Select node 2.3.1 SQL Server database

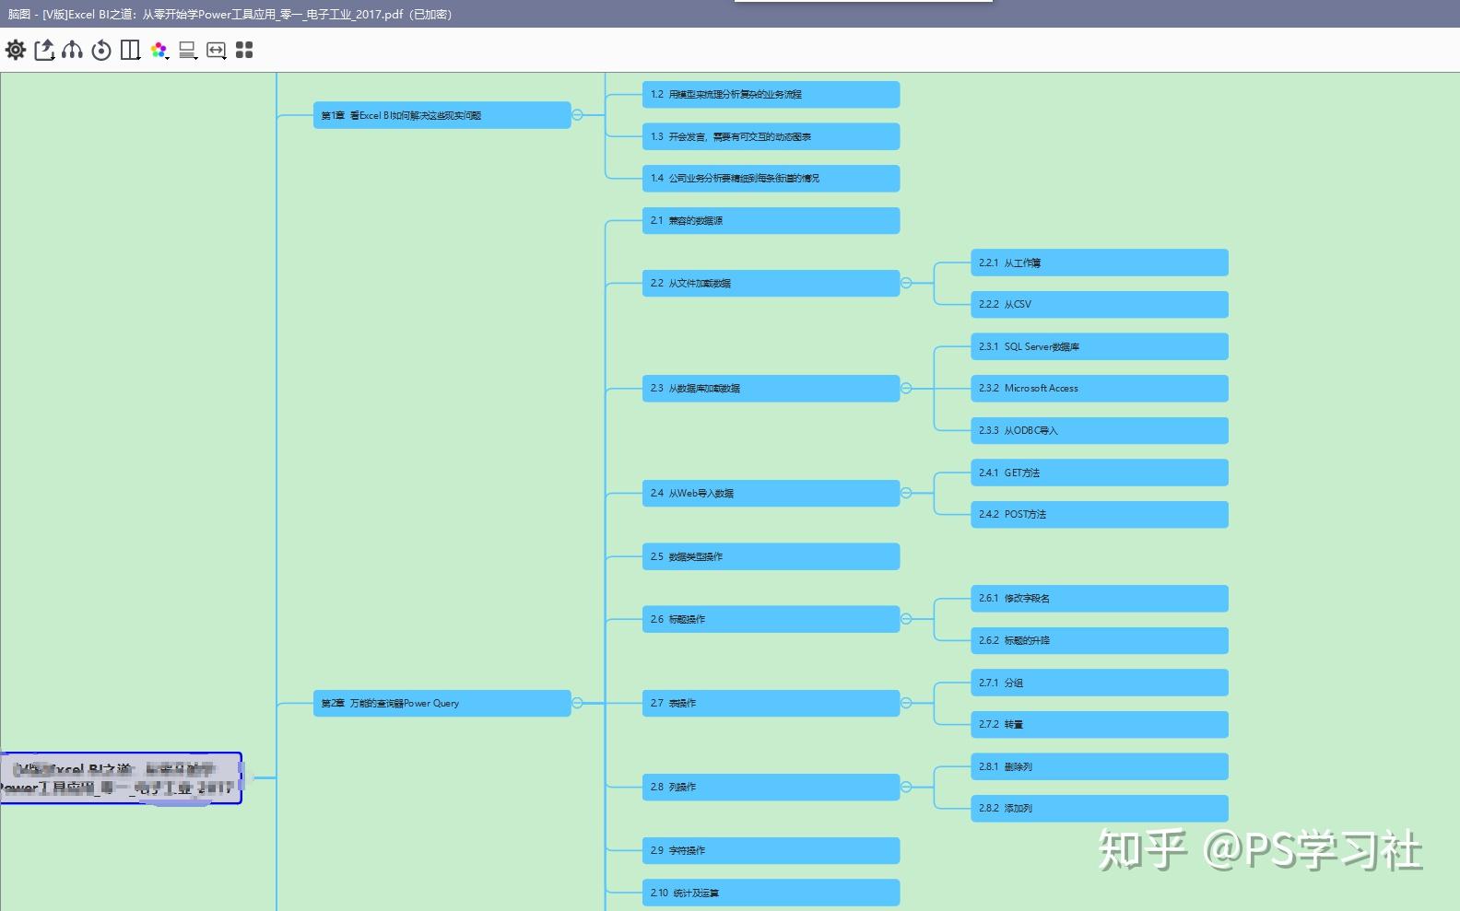[1100, 346]
